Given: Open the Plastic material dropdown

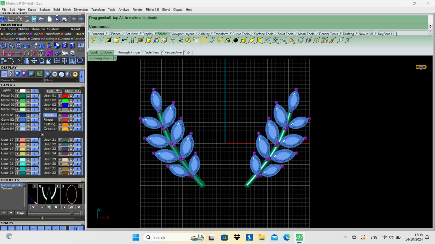Looking at the screenshot, I should [61, 80].
